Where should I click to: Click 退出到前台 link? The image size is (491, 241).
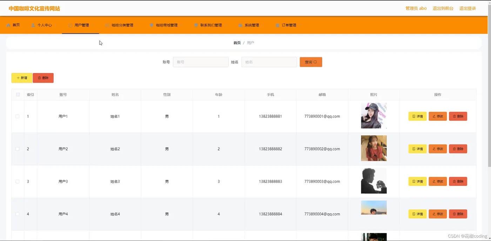[443, 8]
